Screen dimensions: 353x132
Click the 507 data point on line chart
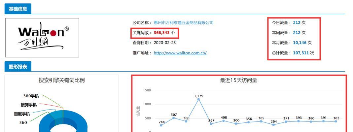click(x=174, y=118)
